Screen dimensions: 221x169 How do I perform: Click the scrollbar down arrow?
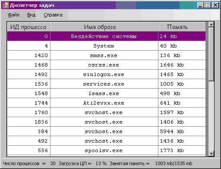211,153
